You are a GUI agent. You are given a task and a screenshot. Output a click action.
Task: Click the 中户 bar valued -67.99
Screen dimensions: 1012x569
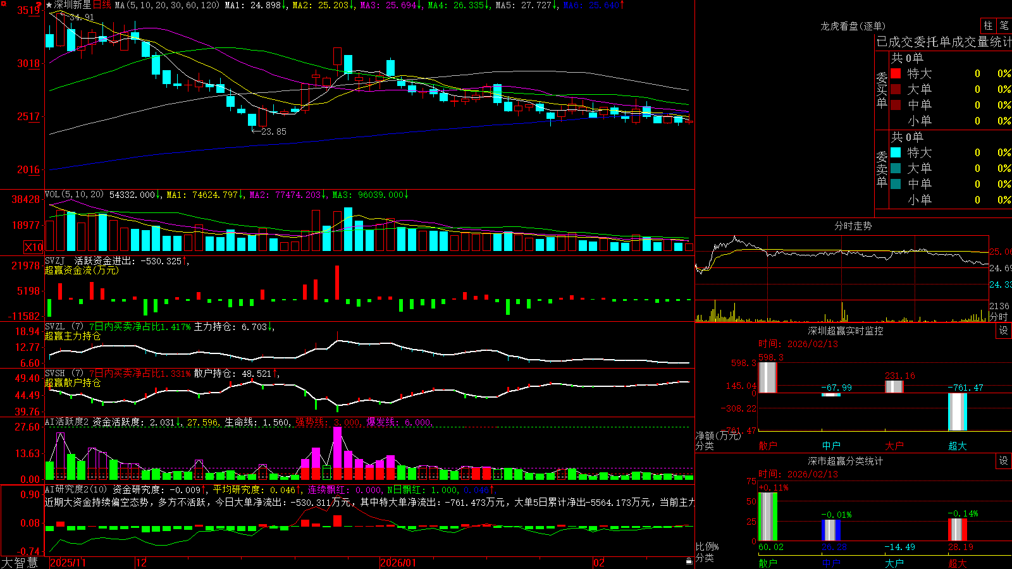coord(830,395)
